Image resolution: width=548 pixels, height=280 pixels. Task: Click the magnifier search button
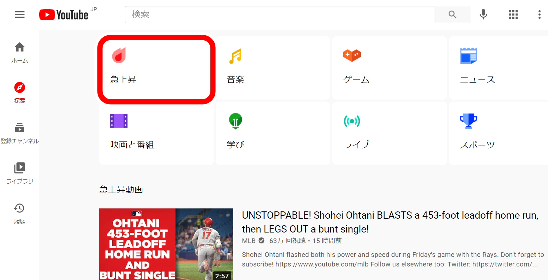(453, 15)
